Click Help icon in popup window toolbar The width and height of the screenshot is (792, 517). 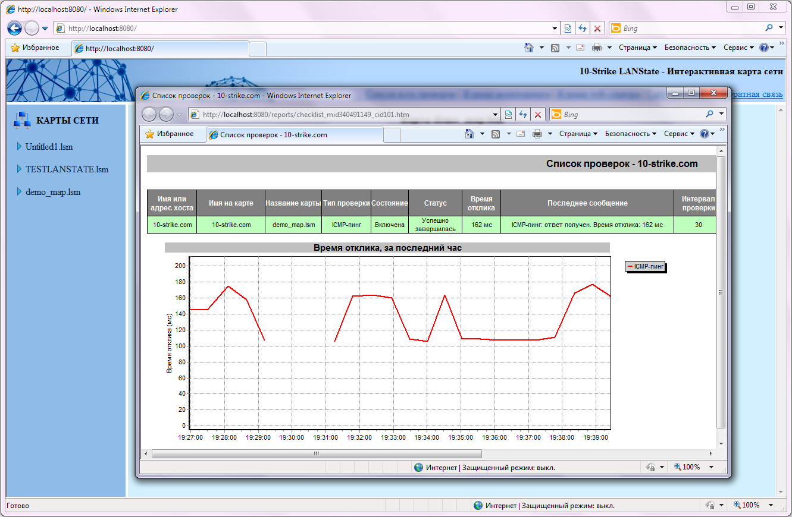pyautogui.click(x=705, y=134)
